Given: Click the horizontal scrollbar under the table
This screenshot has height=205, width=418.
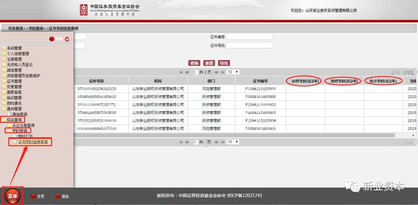Looking at the screenshot, I should [234, 135].
